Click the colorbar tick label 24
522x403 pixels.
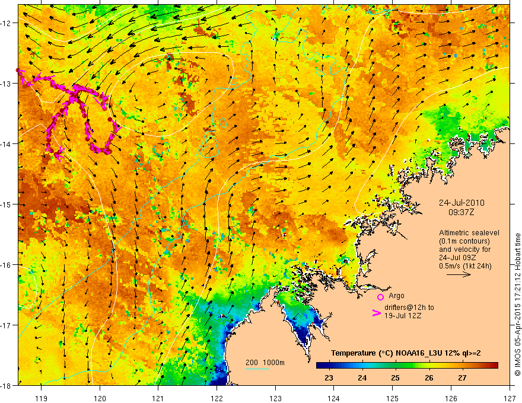(362, 378)
